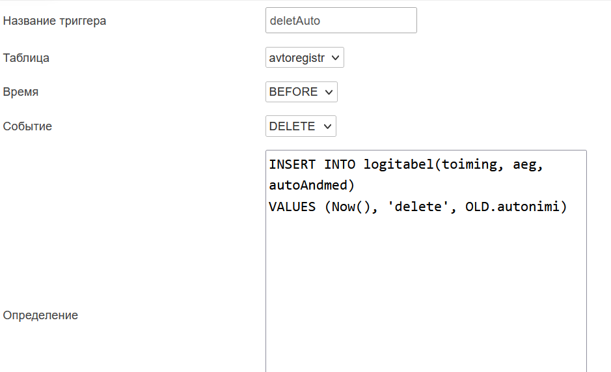Viewport: 611px width, 372px height.
Task: Click the Название триггера label
Action: pos(55,21)
